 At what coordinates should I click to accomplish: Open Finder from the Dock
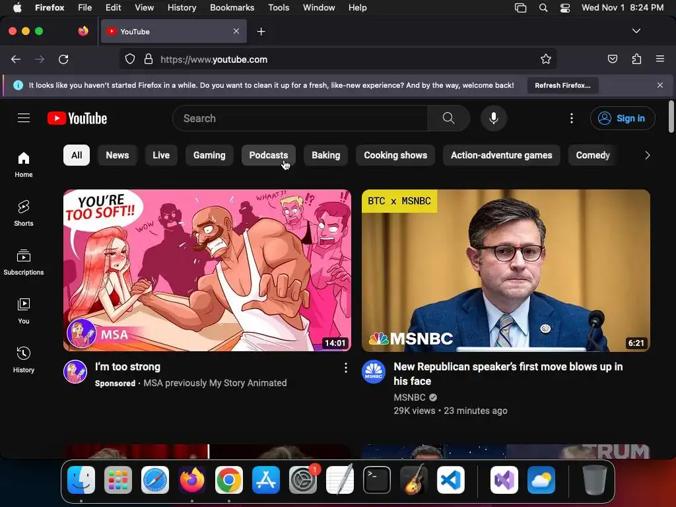[x=81, y=480]
